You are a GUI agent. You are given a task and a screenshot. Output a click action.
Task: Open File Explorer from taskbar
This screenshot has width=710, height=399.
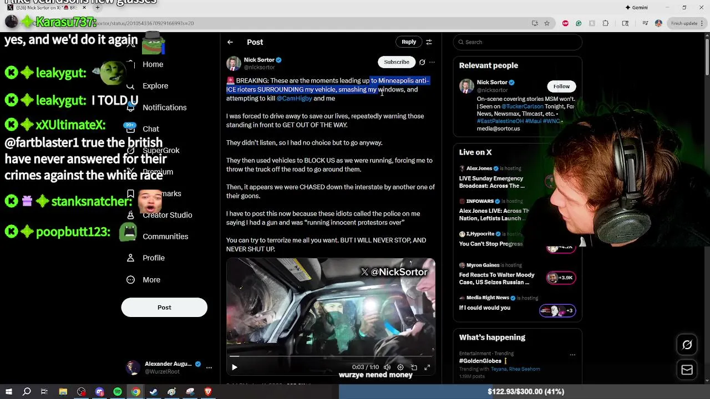(63, 392)
